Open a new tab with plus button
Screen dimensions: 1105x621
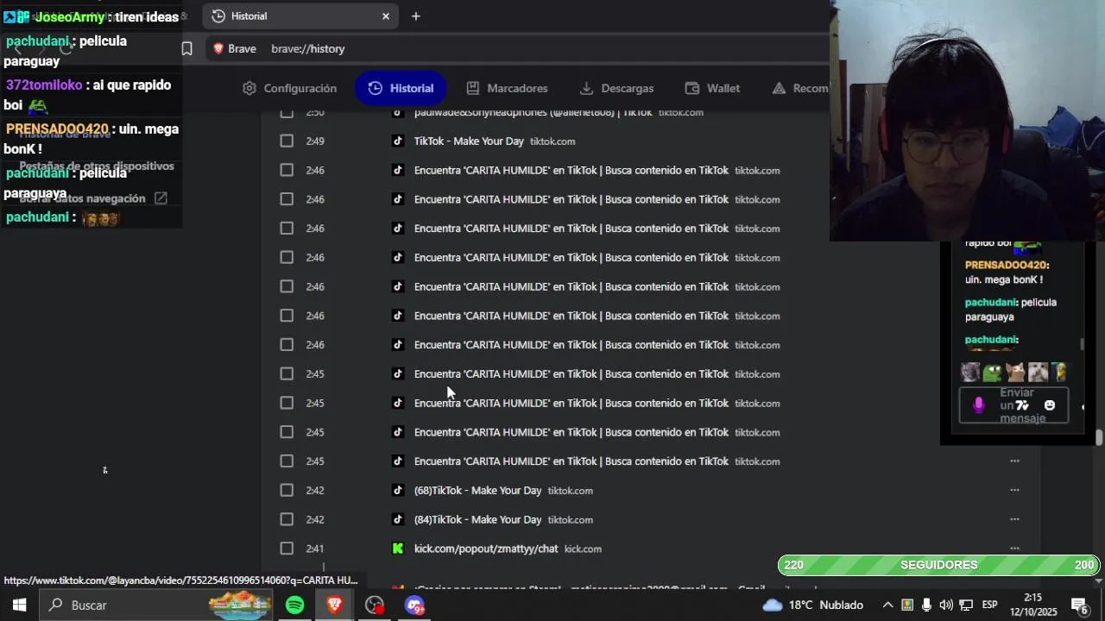click(416, 16)
